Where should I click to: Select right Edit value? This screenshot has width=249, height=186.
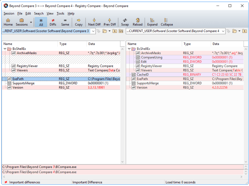point(185,62)
